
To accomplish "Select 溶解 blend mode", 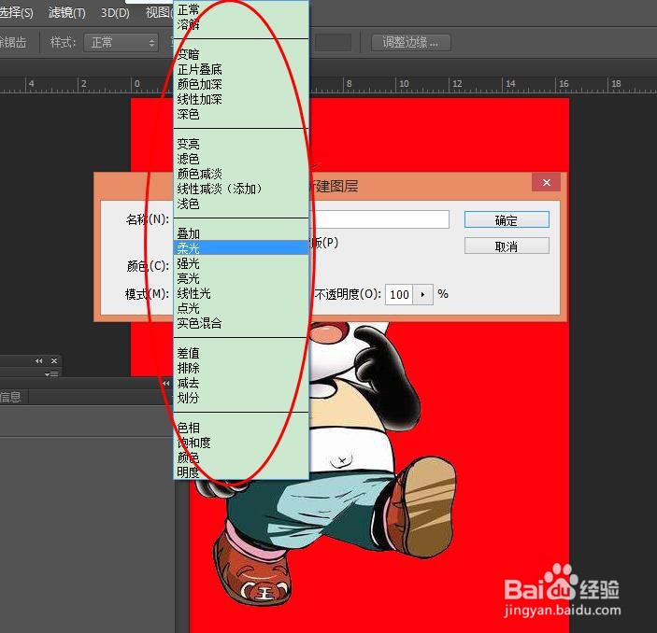I will (241, 24).
